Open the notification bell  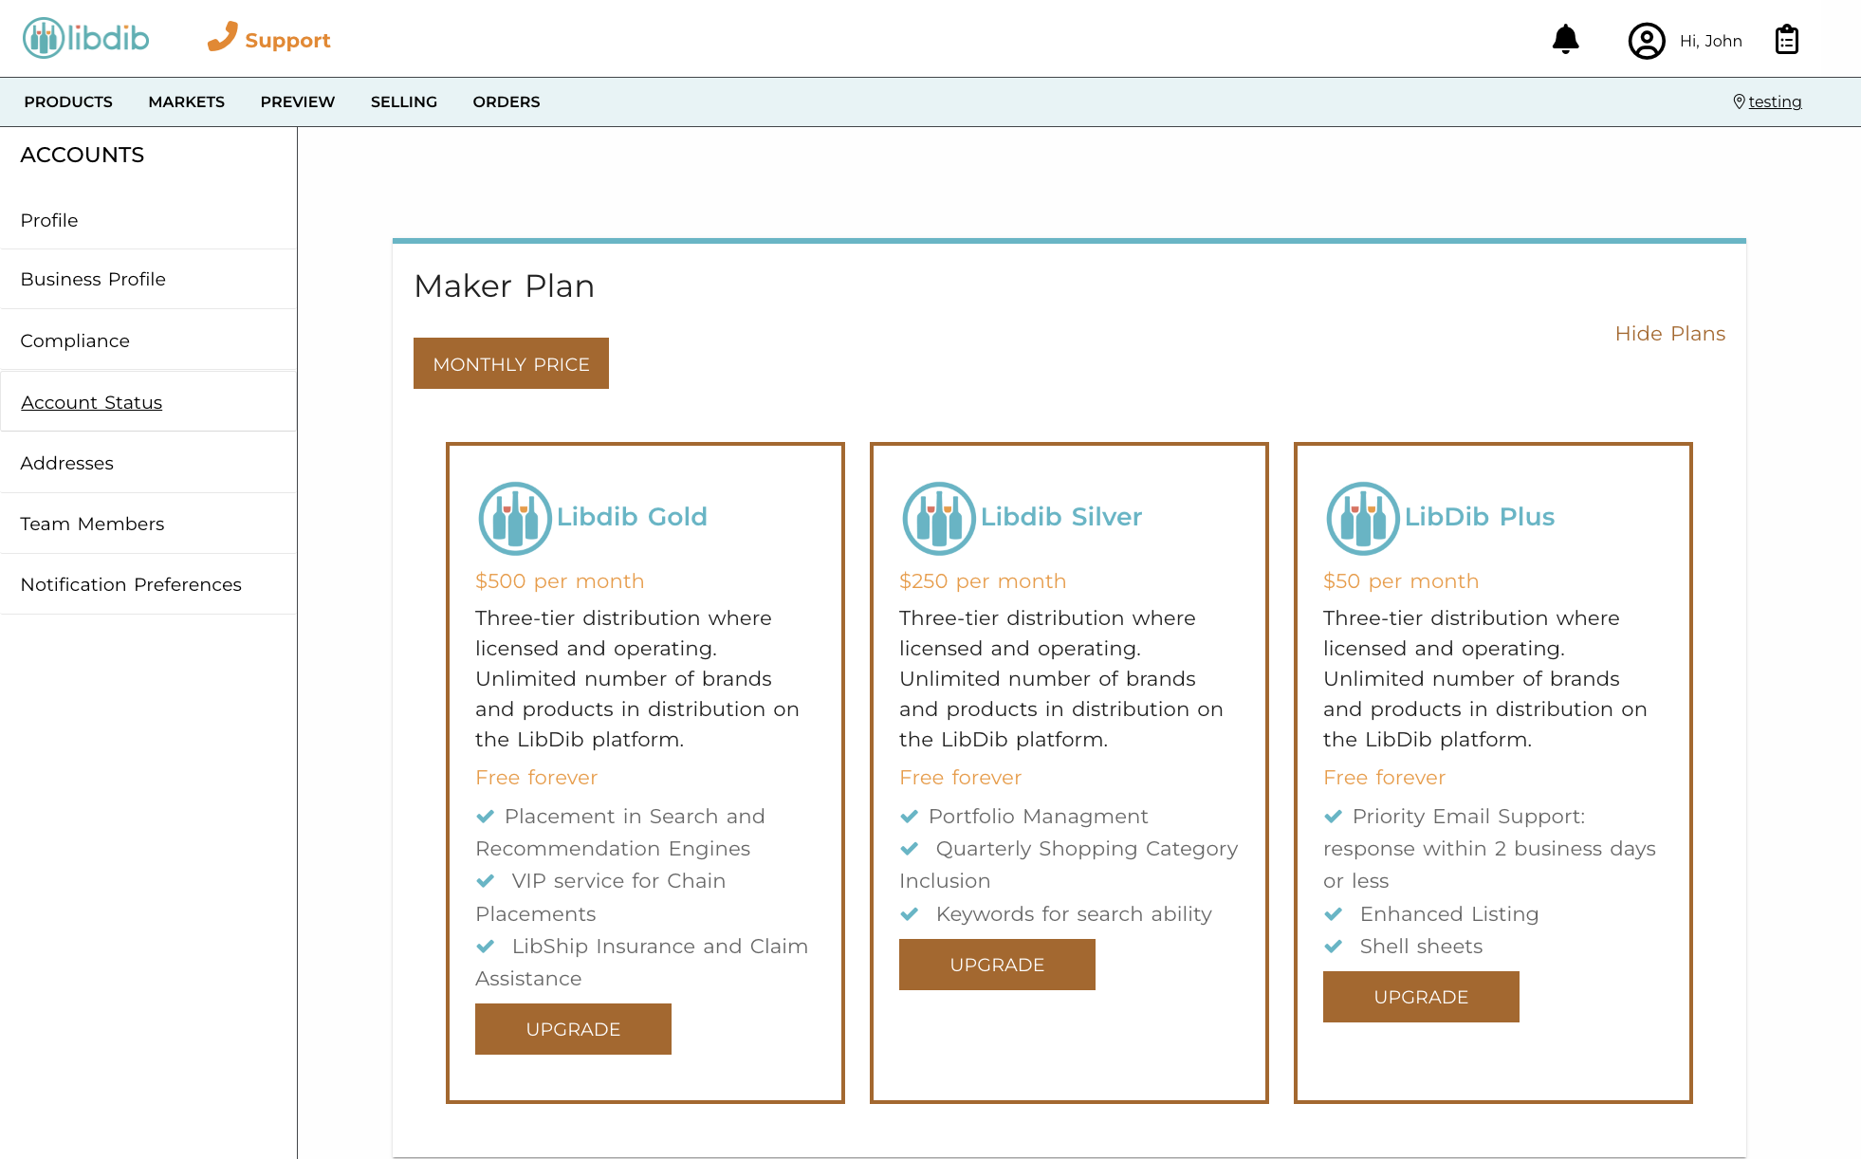(x=1565, y=40)
